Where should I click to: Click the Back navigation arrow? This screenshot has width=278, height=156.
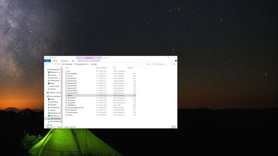(46, 64)
